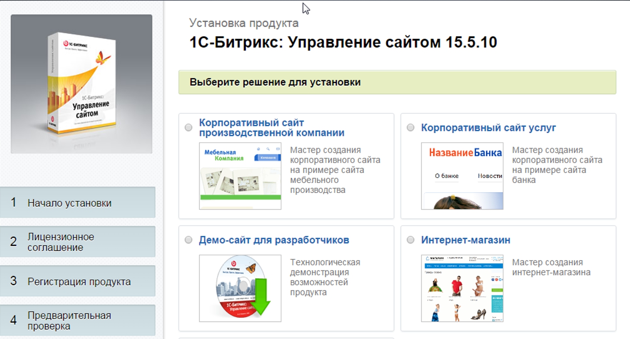Click the 'Установка продукта' text
630x339 pixels.
244,23
